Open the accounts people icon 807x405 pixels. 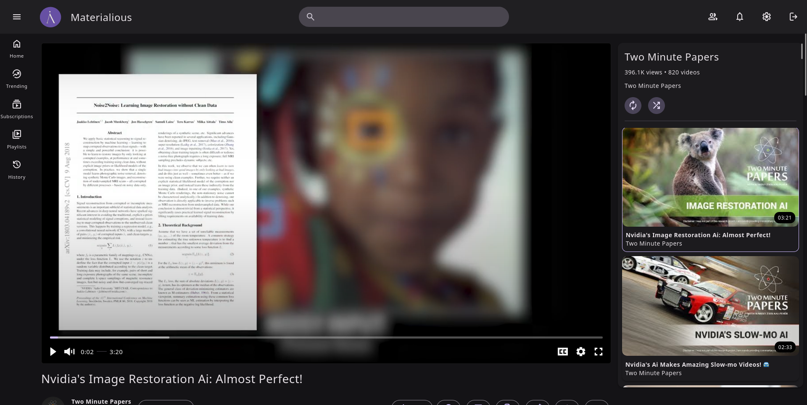[x=713, y=17]
